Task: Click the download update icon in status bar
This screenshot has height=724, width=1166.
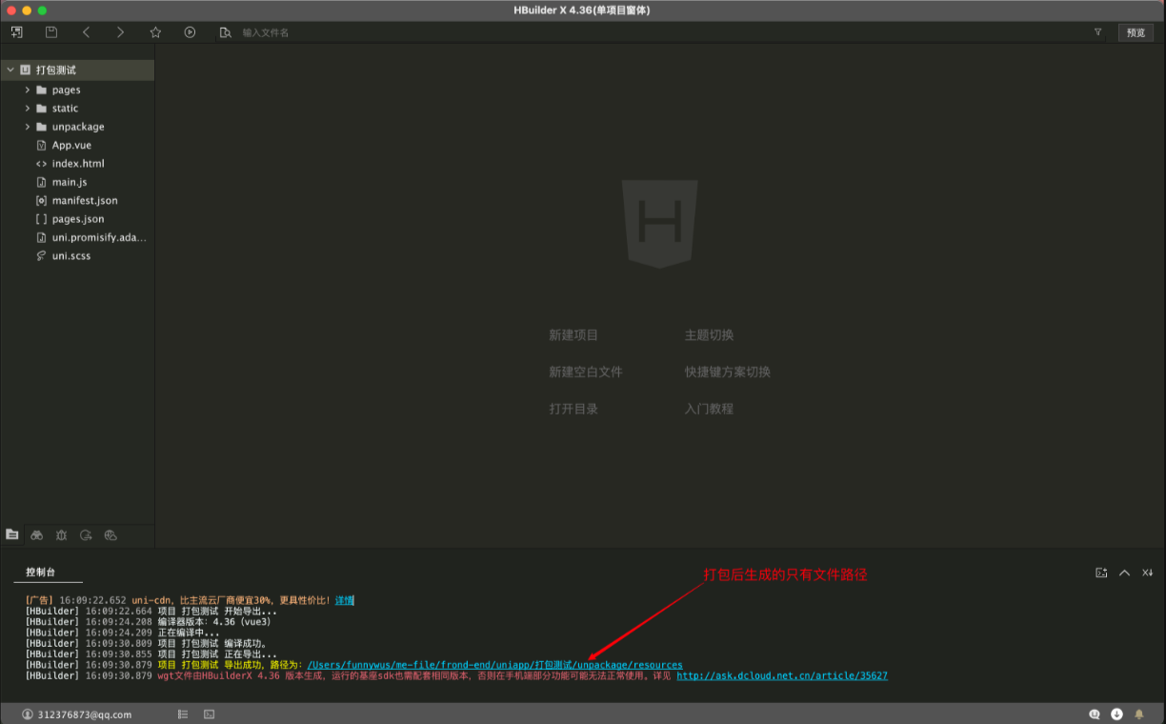Action: tap(1116, 714)
